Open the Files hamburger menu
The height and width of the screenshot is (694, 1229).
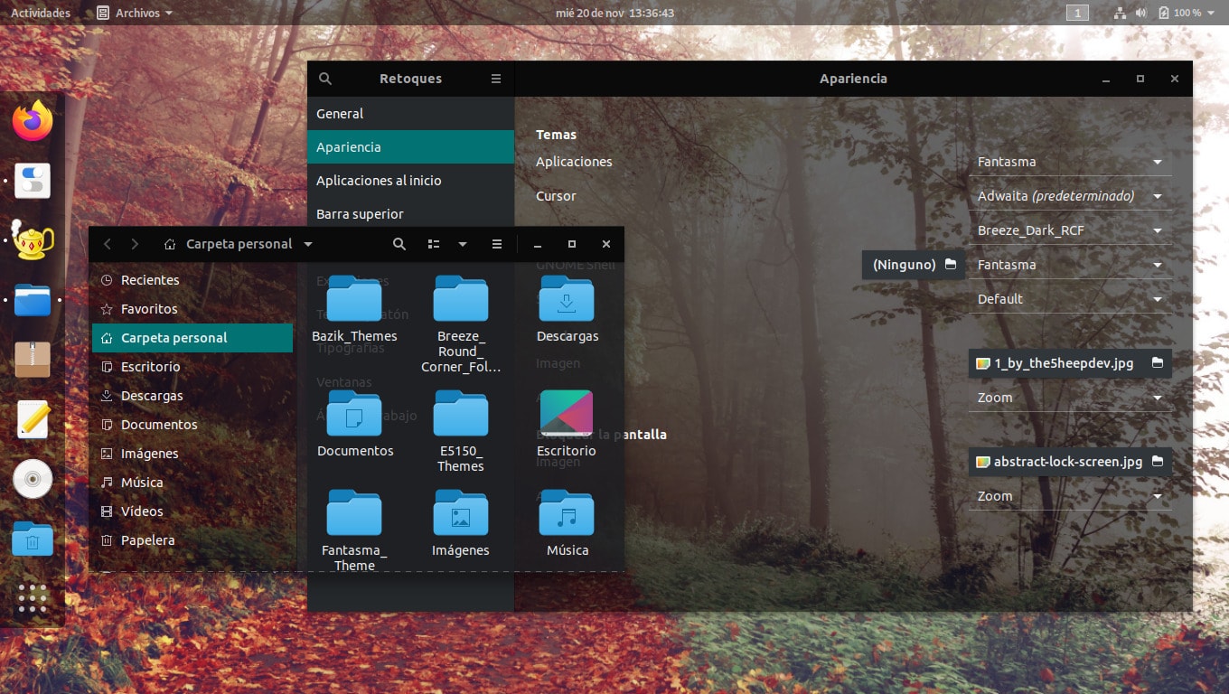(x=496, y=244)
